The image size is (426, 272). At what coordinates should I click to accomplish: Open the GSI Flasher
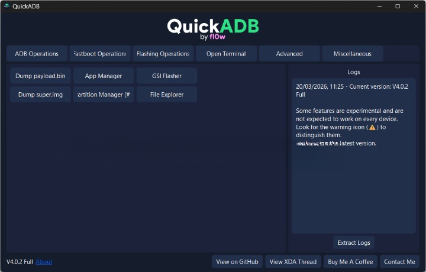(x=167, y=76)
